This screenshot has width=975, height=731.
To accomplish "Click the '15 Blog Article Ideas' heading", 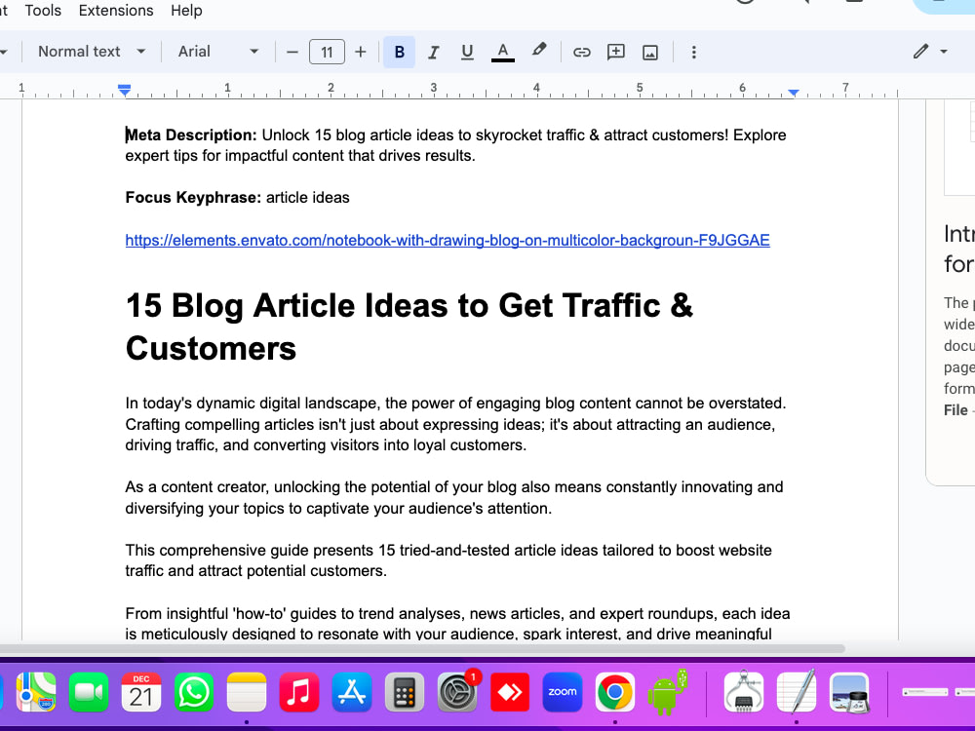I will (x=409, y=327).
